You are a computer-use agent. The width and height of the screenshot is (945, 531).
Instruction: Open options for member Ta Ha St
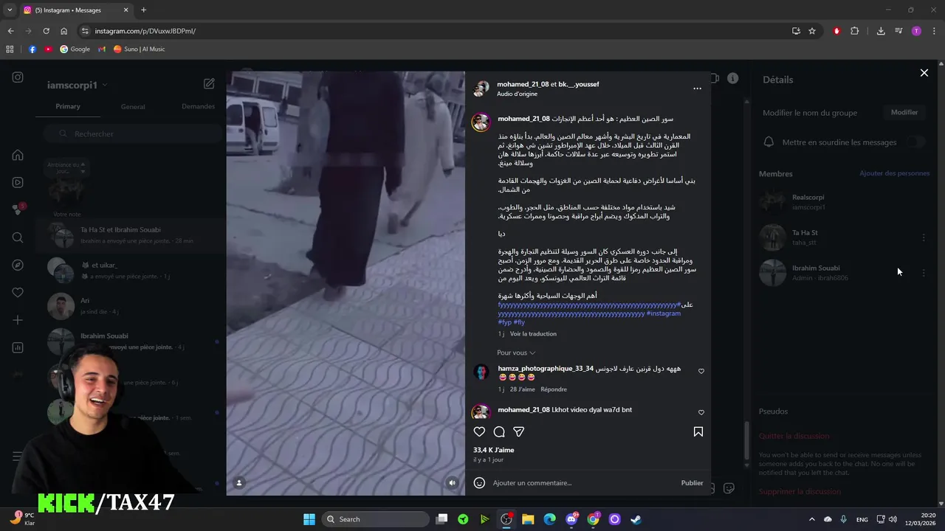pyautogui.click(x=924, y=237)
